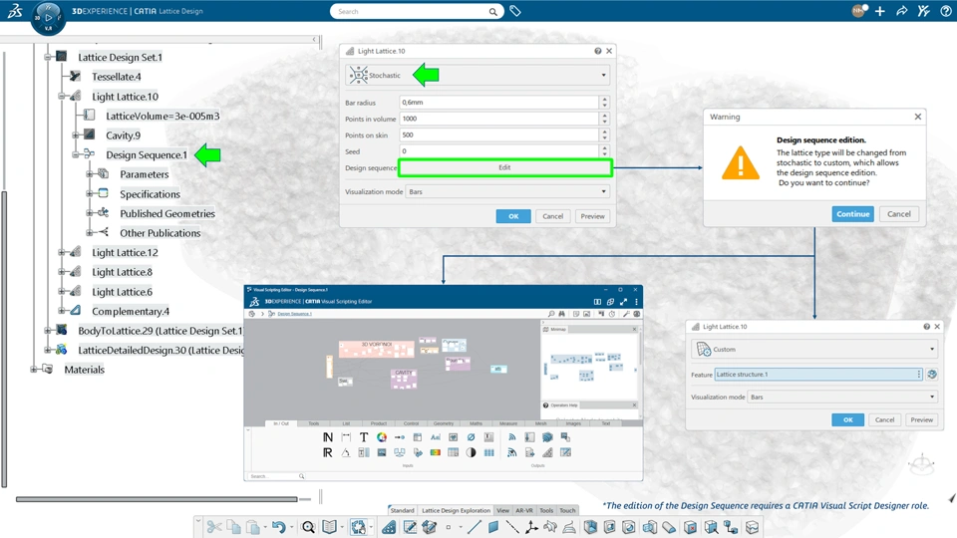Viewport: 957px width, 538px height.
Task: Open the Visualization mode Bars dropdown in the Custom dialog
Action: [843, 397]
